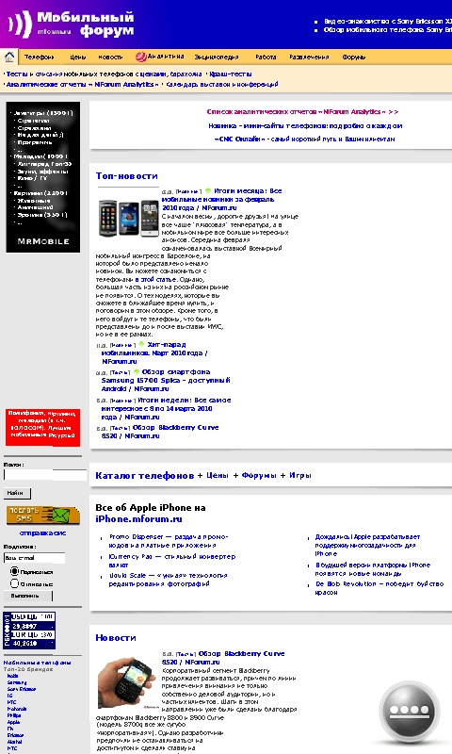Image resolution: width=452 pixels, height=754 pixels.
Task: Open the MrMobile black banner
Action: [x=42, y=177]
